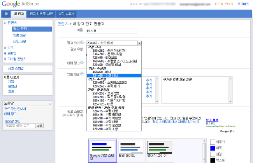Open 대체 광고 help link
The height and width of the screenshot is (163, 253).
[11, 114]
